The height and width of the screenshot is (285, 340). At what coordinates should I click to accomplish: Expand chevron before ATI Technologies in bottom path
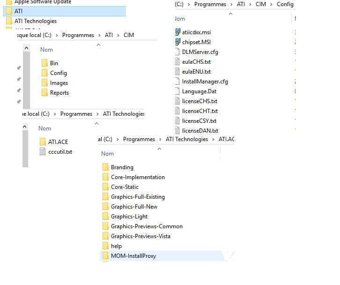coord(160,139)
